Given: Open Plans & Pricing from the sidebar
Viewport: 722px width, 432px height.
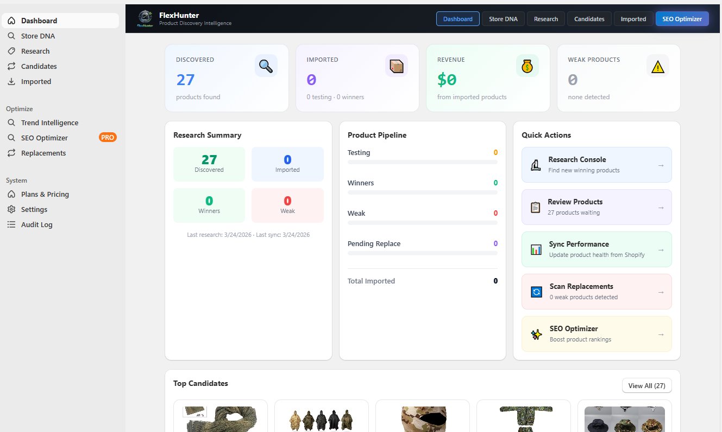Looking at the screenshot, I should coord(45,194).
